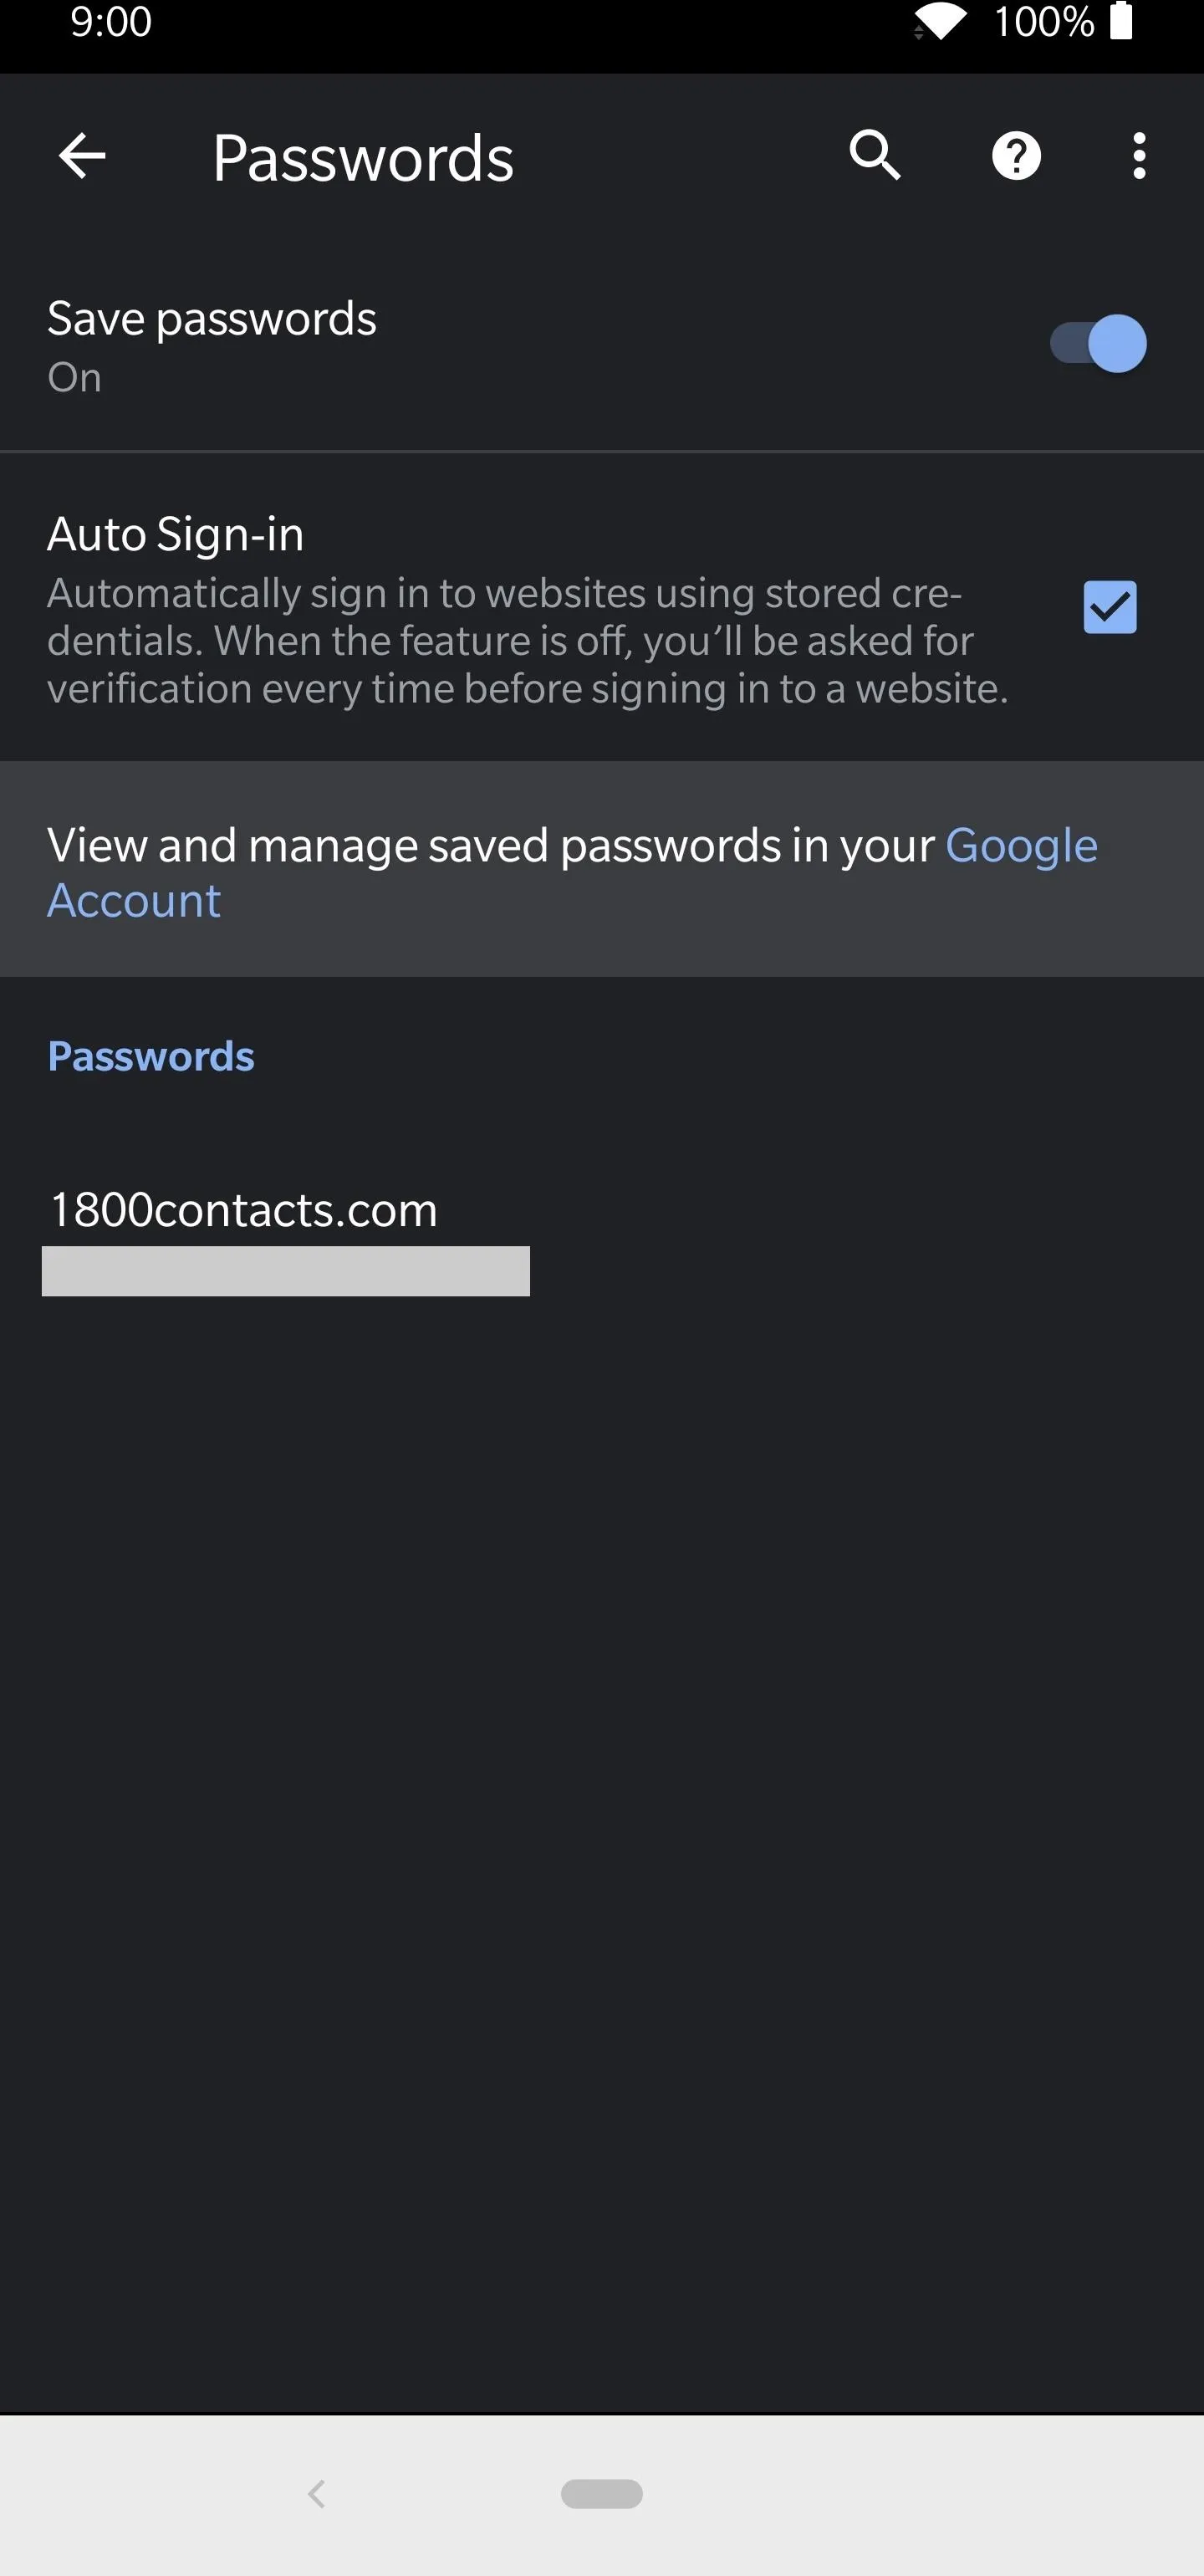The width and height of the screenshot is (1204, 2576).
Task: Open password search with the magnifier icon
Action: click(x=875, y=156)
